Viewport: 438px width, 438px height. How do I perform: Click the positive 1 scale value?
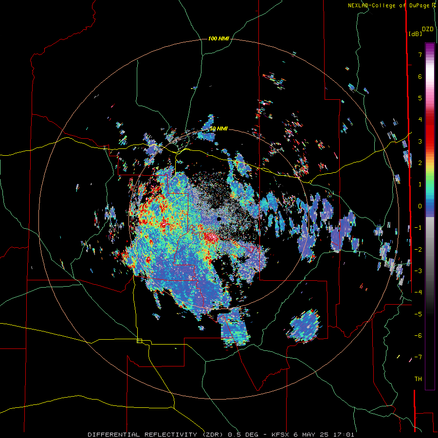420,184
